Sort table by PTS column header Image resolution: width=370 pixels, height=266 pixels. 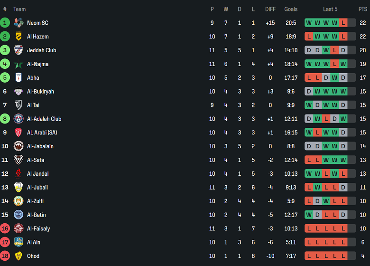pyautogui.click(x=363, y=9)
